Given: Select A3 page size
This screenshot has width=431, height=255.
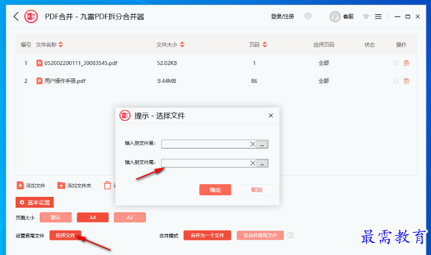Looking at the screenshot, I should (130, 218).
